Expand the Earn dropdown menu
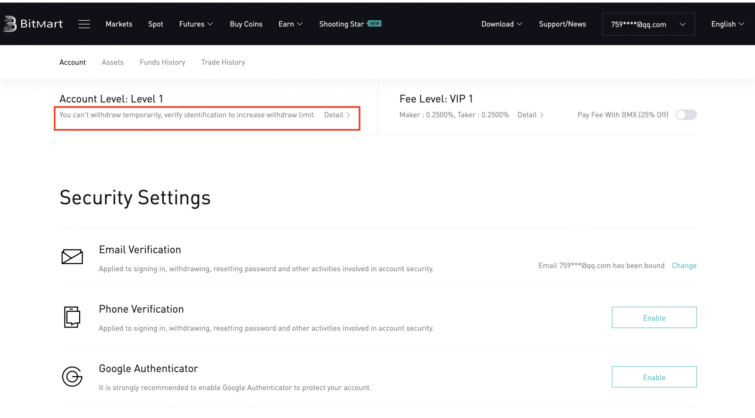 point(290,24)
